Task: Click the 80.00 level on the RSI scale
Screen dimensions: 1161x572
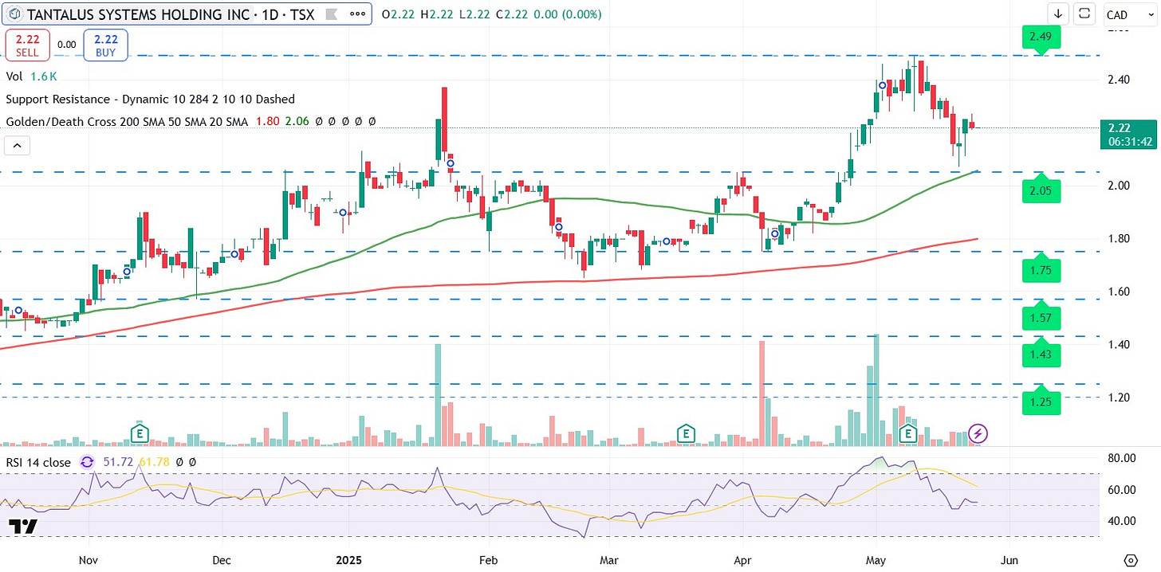Action: 1122,458
